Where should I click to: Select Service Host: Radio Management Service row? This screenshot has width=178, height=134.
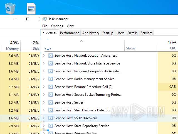[x=109, y=79]
